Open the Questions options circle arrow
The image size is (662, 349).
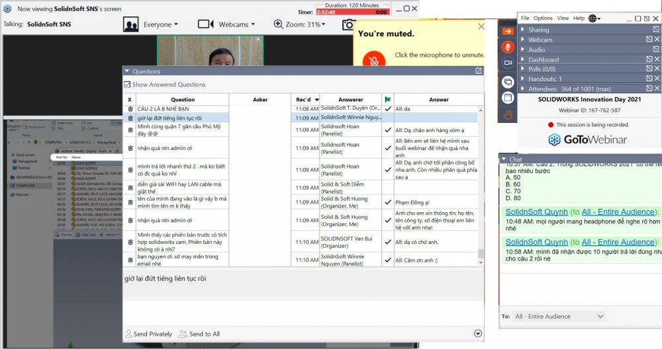coord(477,333)
